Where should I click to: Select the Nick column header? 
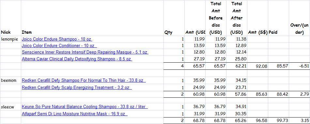(10, 18)
